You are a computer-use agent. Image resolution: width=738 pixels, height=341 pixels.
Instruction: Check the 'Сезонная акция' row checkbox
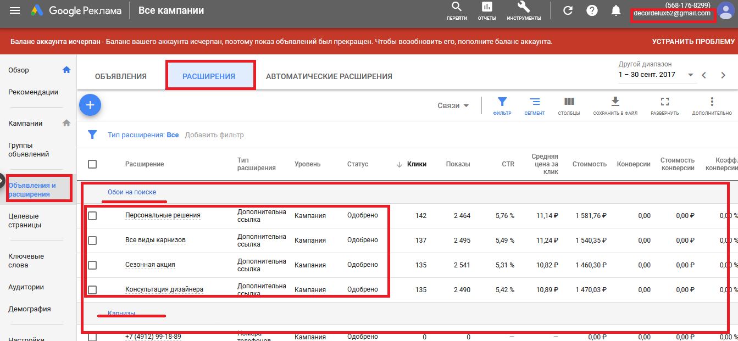click(92, 265)
